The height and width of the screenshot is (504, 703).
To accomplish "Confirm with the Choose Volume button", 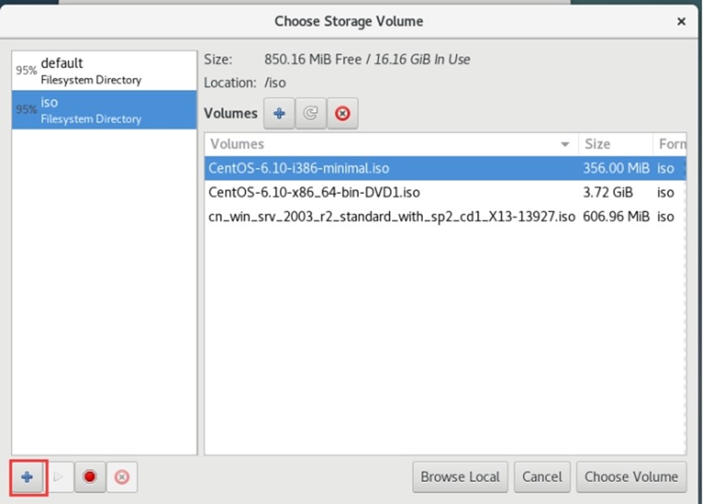I will point(632,477).
